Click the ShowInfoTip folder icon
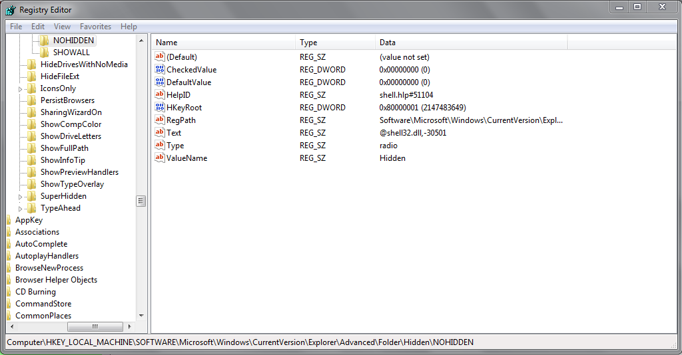Image resolution: width=682 pixels, height=355 pixels. (31, 160)
